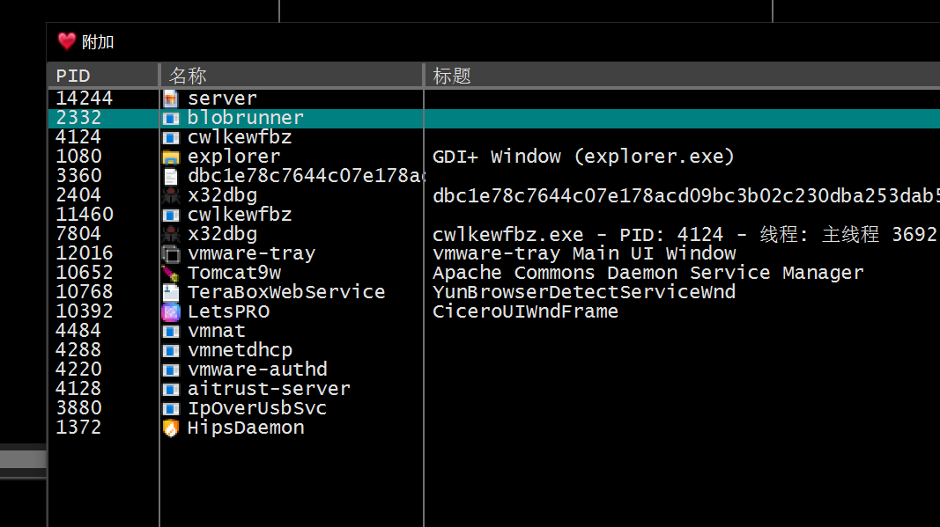Click PID cell 4288

[x=78, y=350]
